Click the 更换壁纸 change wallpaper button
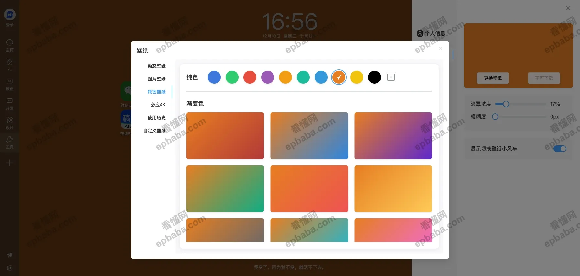580x276 pixels. point(493,78)
